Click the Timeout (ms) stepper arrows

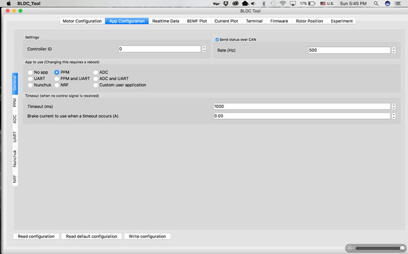pyautogui.click(x=394, y=107)
